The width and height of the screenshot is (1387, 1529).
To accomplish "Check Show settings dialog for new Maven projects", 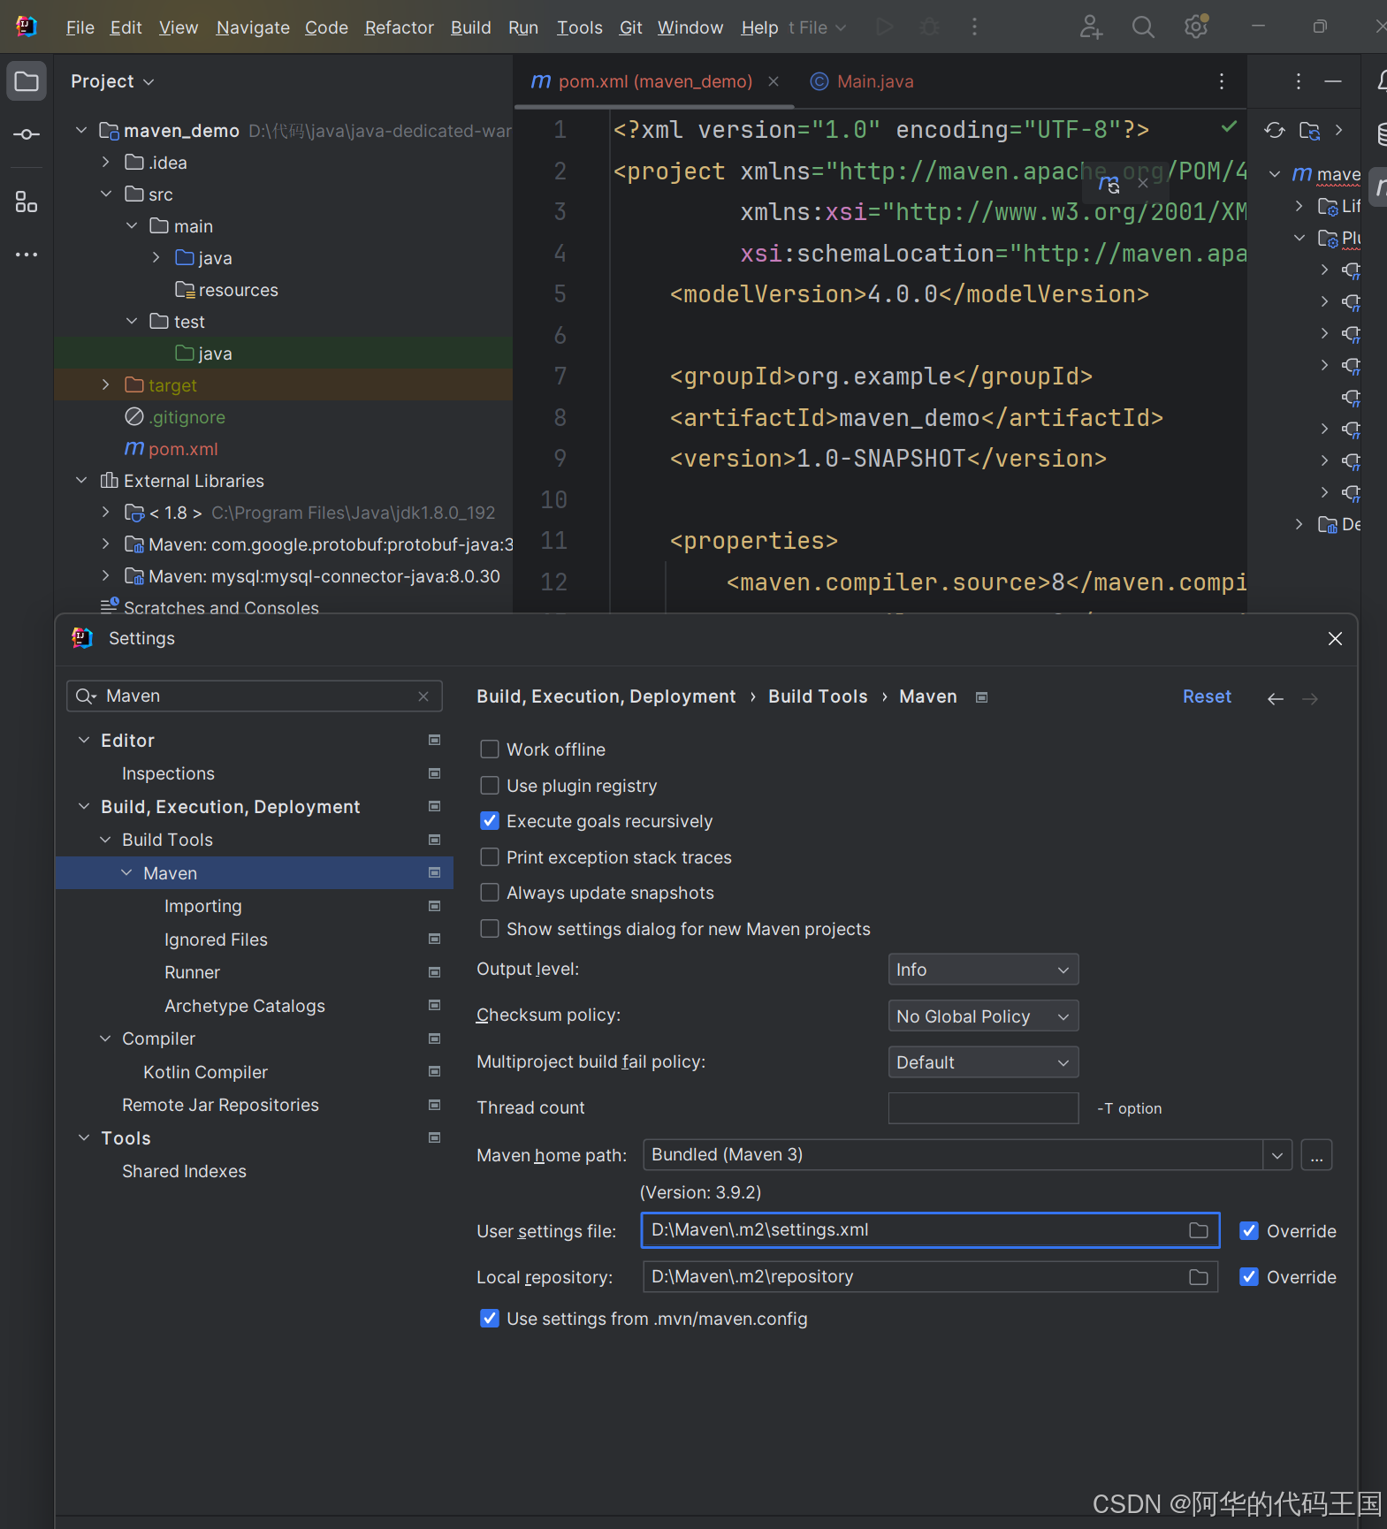I will click(489, 929).
